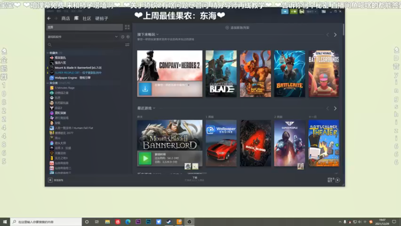Open Windows Start menu
401x226 pixels.
click(x=5, y=222)
